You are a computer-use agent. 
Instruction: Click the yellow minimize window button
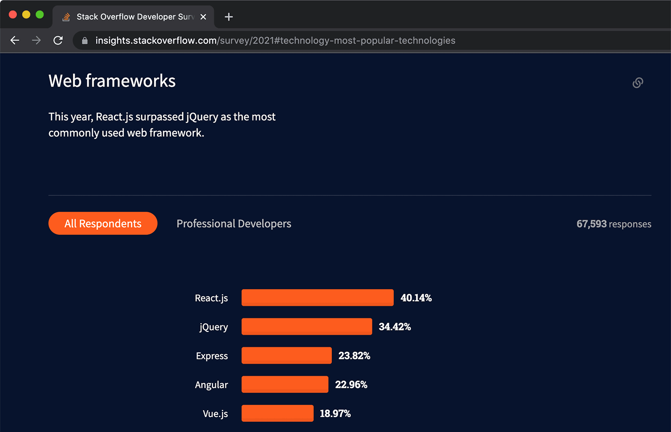(x=26, y=14)
